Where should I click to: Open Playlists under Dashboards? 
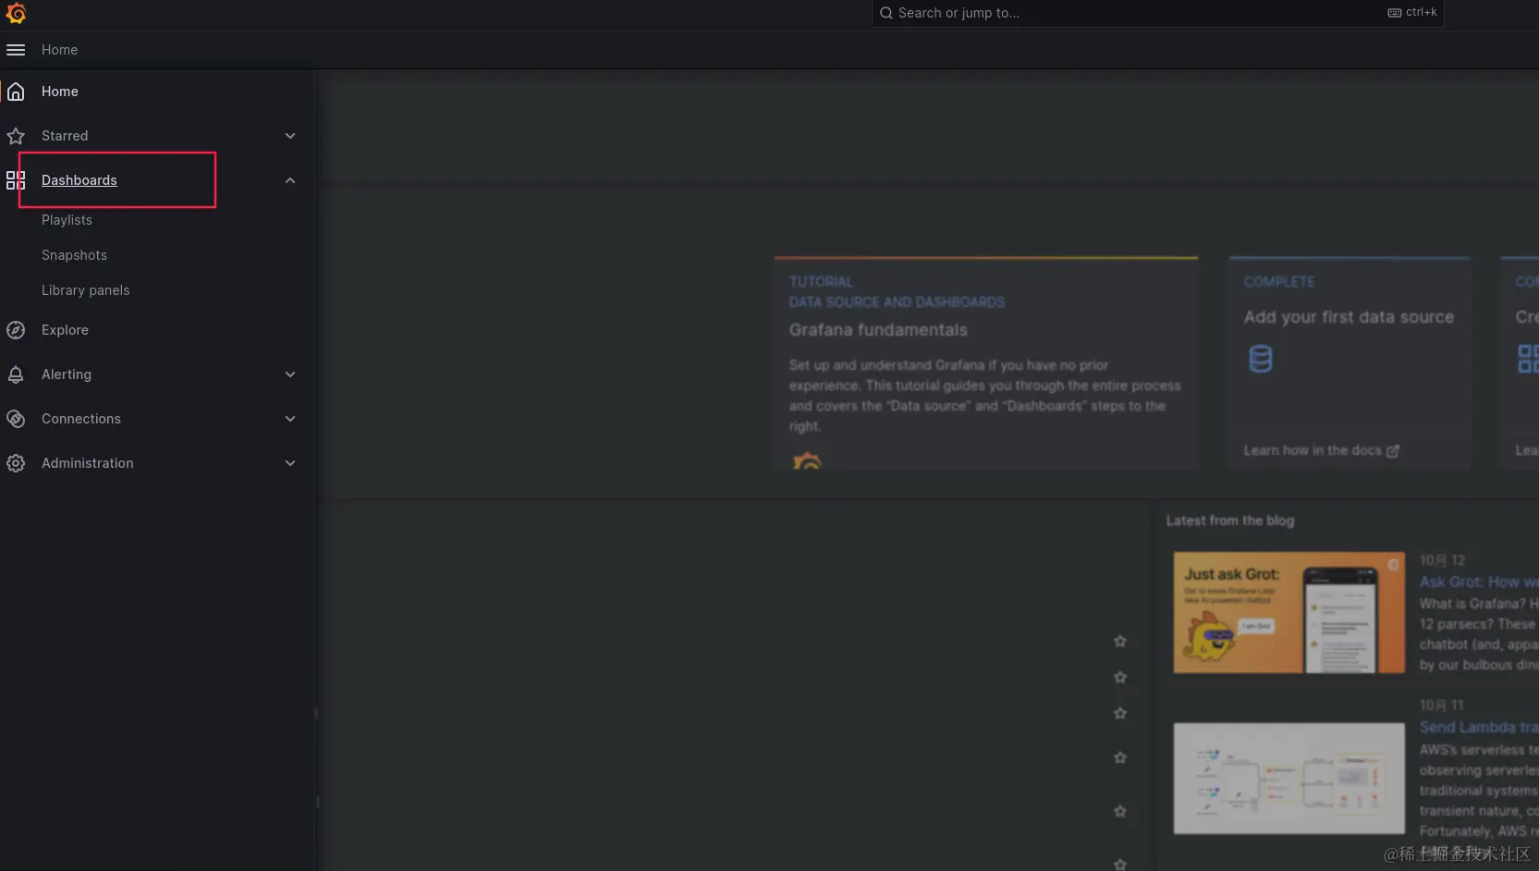click(x=67, y=220)
